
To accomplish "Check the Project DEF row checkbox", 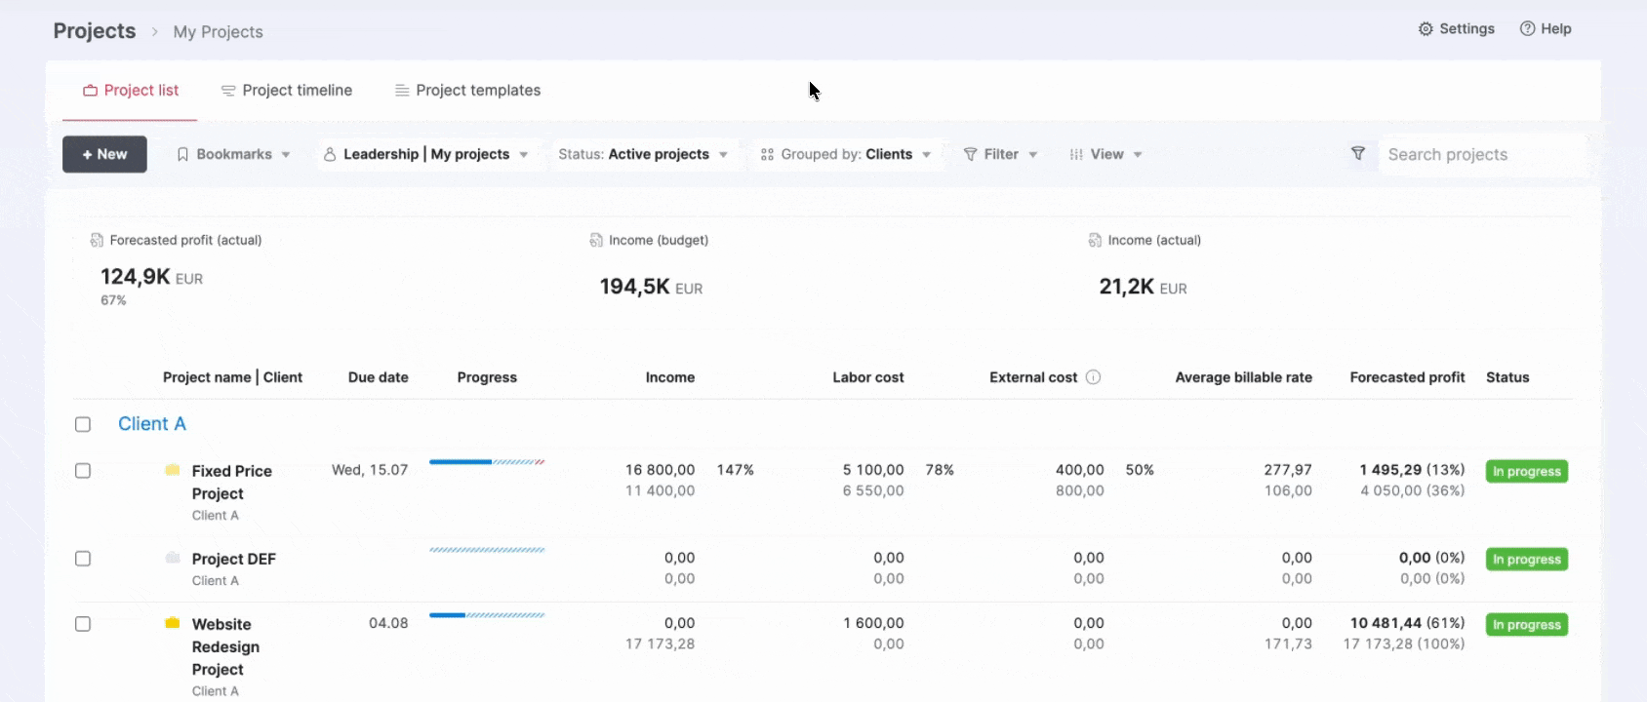I will (83, 559).
